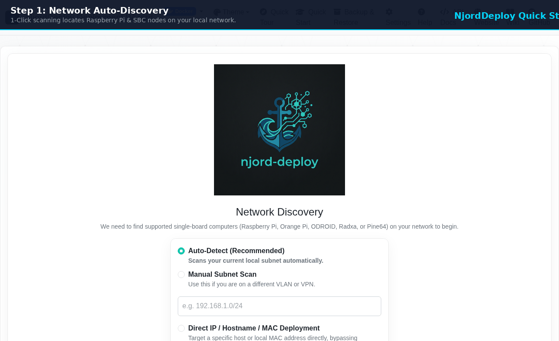The width and height of the screenshot is (559, 341).
Task: Click the 'Step 1: Network Auto-Discovery' caption title
Action: point(90,10)
